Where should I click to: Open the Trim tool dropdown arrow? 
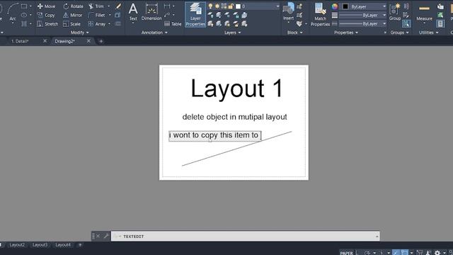click(108, 6)
